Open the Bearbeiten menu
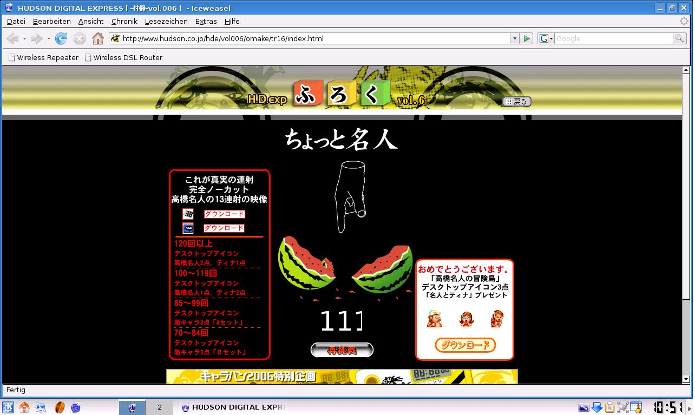The width and height of the screenshot is (695, 415). tap(51, 21)
